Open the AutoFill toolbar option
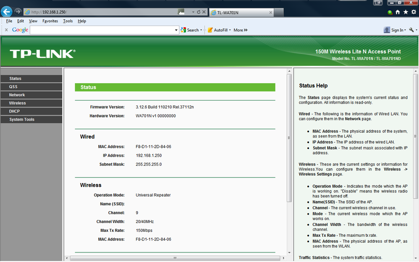This screenshot has height=262, width=419. pos(219,30)
